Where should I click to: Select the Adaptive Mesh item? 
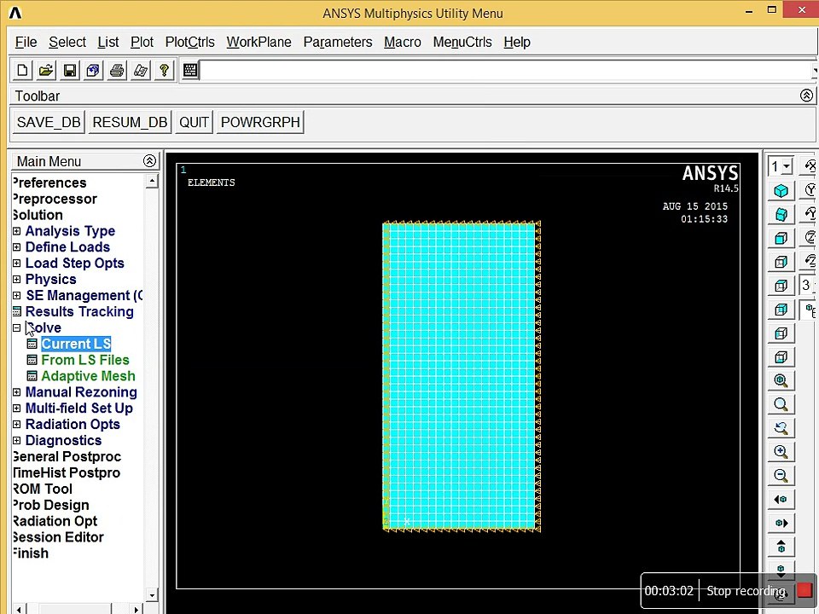click(x=88, y=376)
